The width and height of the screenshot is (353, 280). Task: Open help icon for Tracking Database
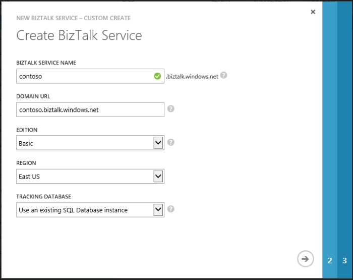coord(171,209)
